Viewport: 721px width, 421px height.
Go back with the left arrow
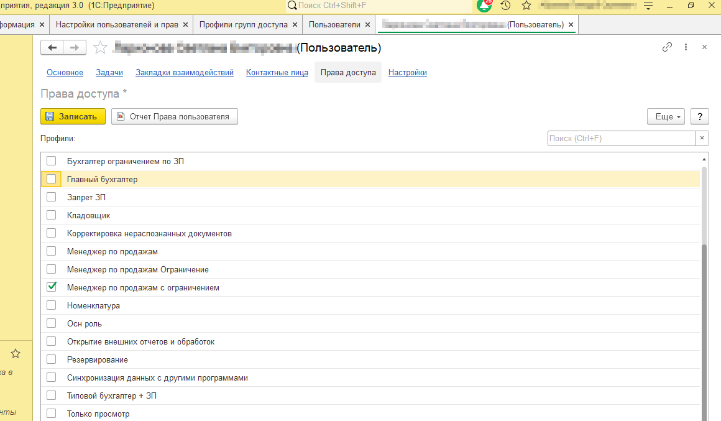[x=52, y=48]
